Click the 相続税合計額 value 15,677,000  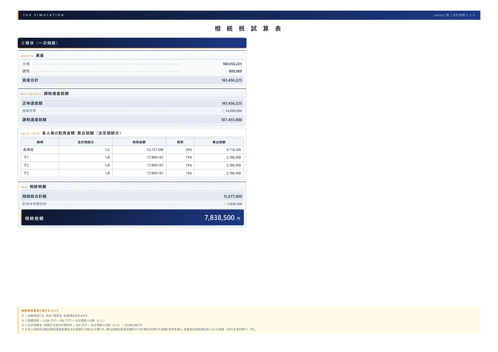(233, 196)
